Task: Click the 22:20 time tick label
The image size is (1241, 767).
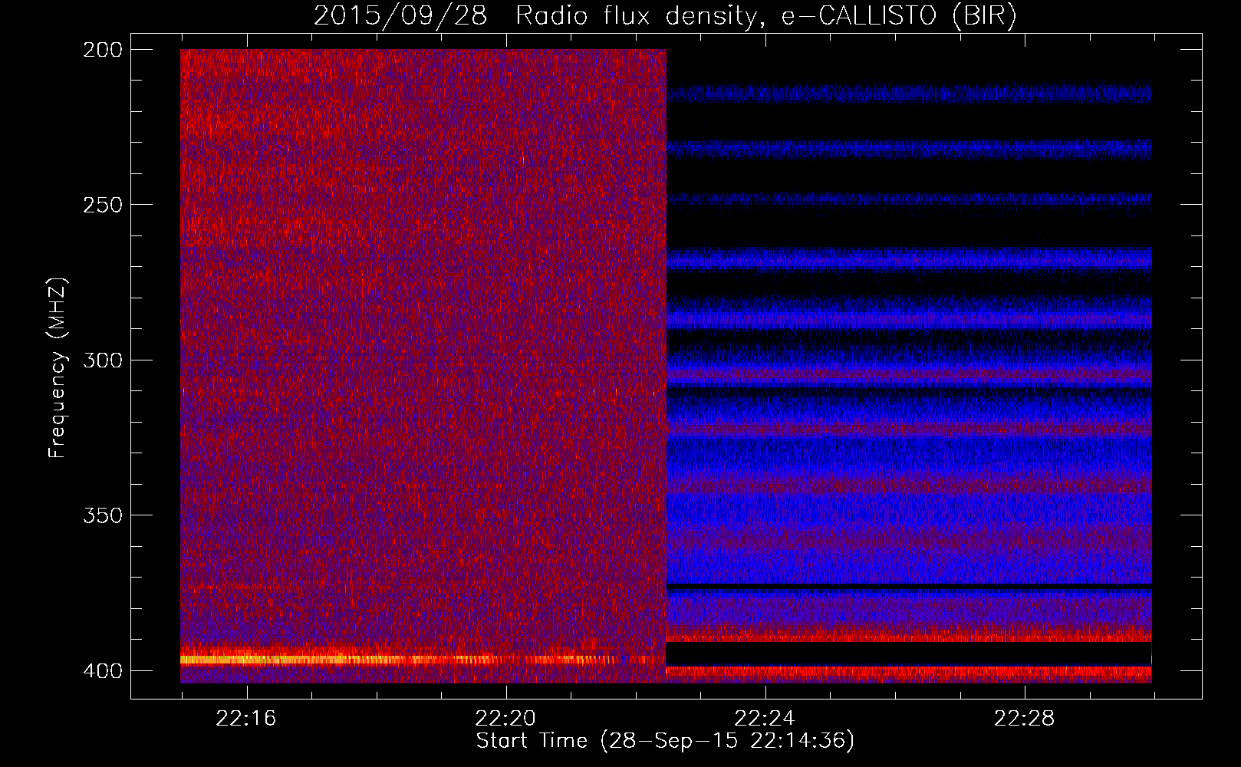Action: point(505,719)
